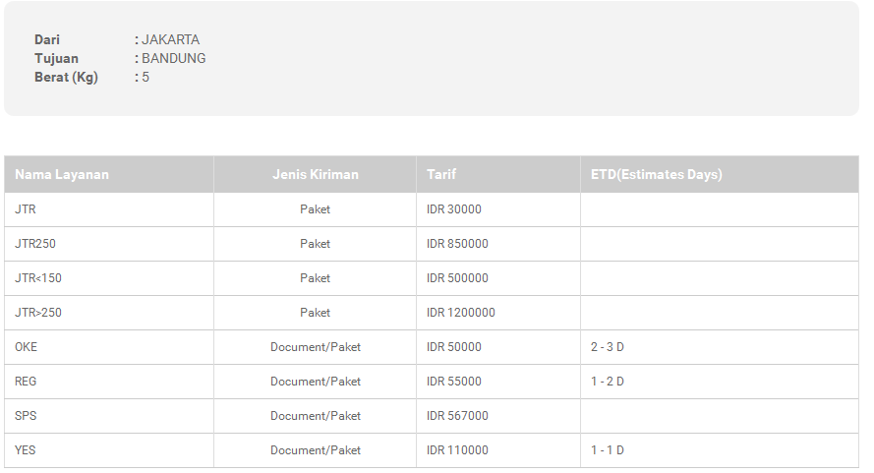Click the 2 - 3 D delivery estimate
The width and height of the screenshot is (874, 473).
608,347
